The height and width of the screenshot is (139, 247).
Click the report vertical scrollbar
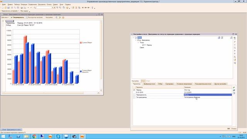click(x=101, y=56)
